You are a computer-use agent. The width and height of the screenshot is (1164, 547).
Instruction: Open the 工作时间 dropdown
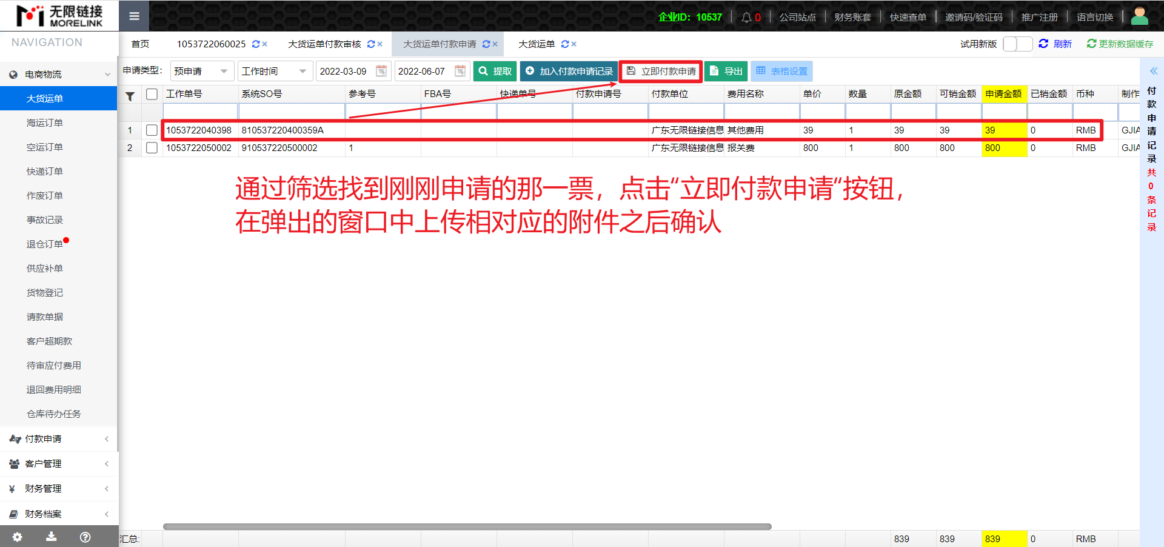(275, 71)
